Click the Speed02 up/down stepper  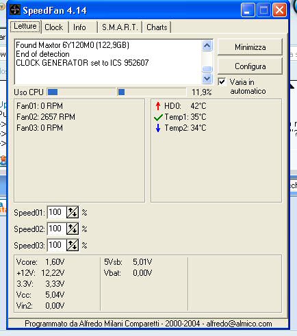click(73, 229)
